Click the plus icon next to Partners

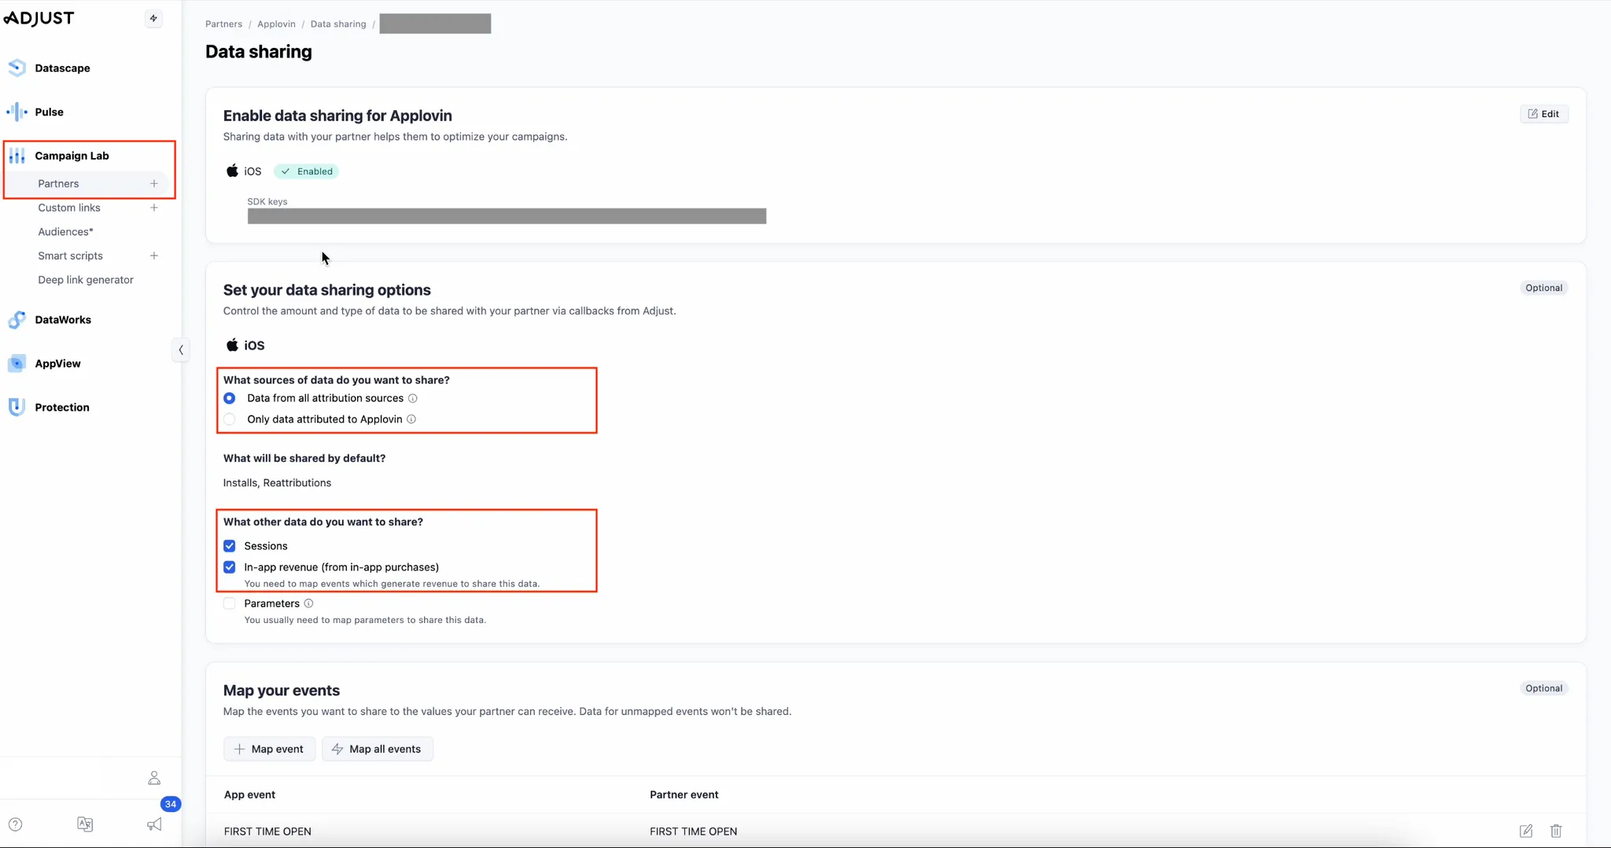(x=154, y=183)
